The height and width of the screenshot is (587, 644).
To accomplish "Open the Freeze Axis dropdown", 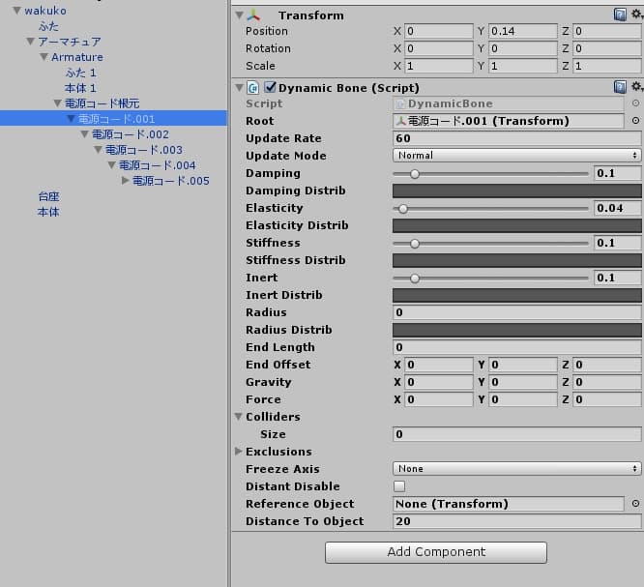I will 516,469.
